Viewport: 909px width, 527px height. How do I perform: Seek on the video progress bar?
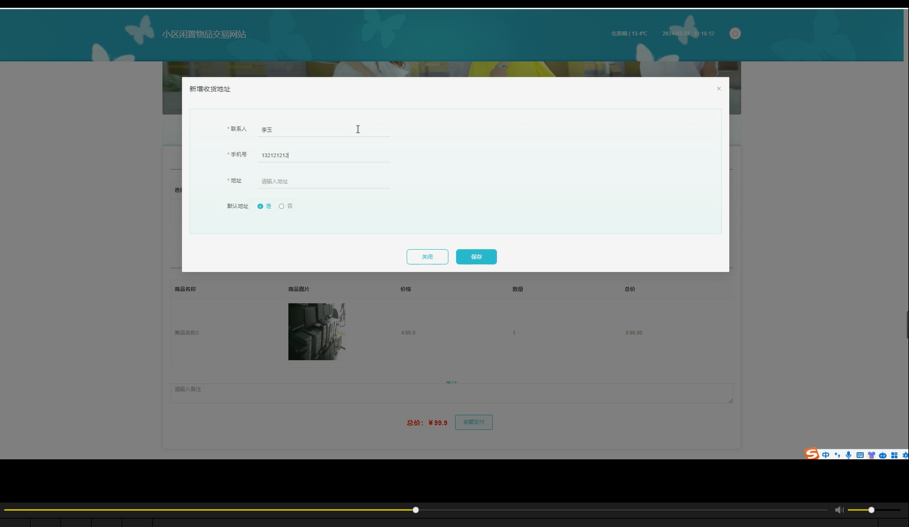[416, 510]
